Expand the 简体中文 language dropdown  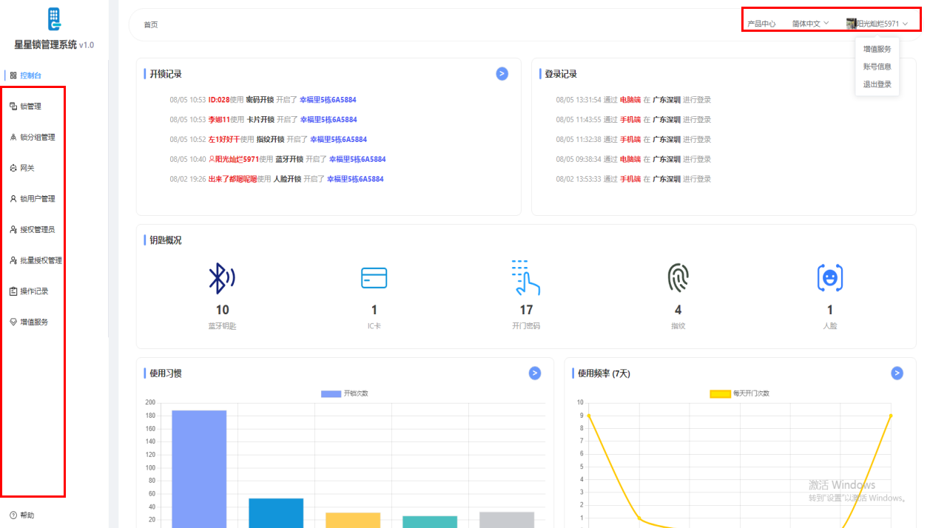point(810,24)
